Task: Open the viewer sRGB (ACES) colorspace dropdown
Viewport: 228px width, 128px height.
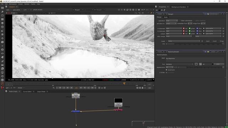Action: click(x=46, y=10)
